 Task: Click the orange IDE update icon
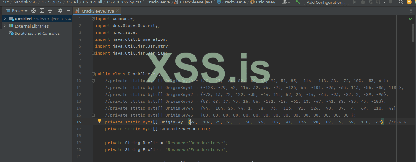coord(409,2)
